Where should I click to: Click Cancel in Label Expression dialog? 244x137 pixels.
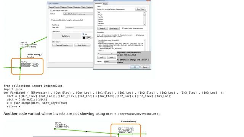click(145, 67)
